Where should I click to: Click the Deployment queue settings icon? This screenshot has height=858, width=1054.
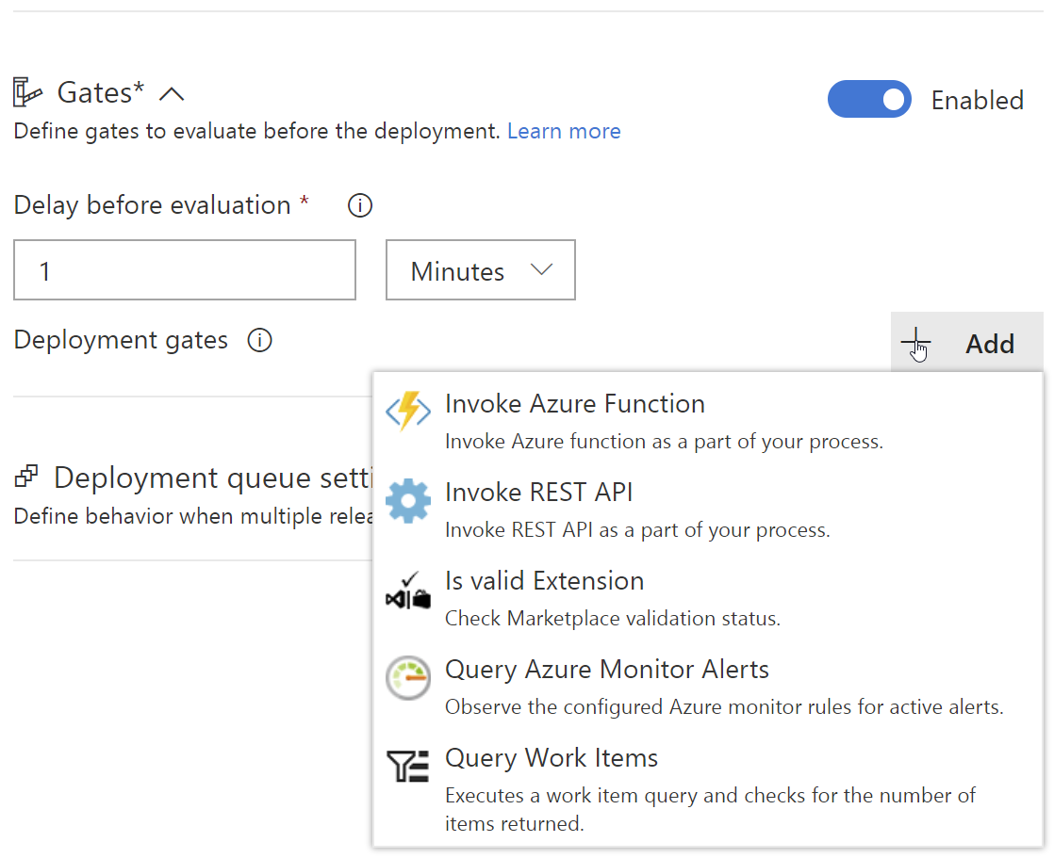tap(27, 477)
